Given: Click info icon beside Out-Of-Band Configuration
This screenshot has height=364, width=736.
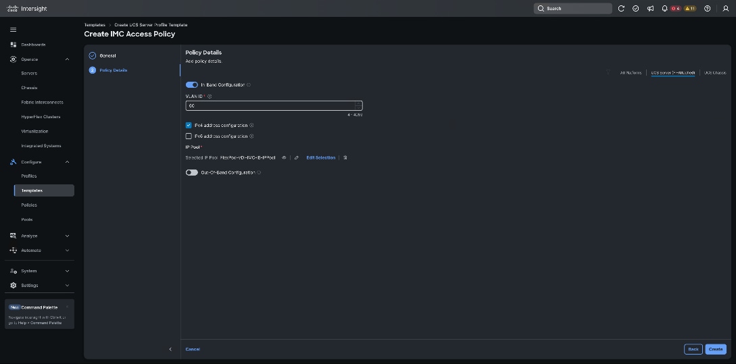Looking at the screenshot, I should pyautogui.click(x=259, y=173).
